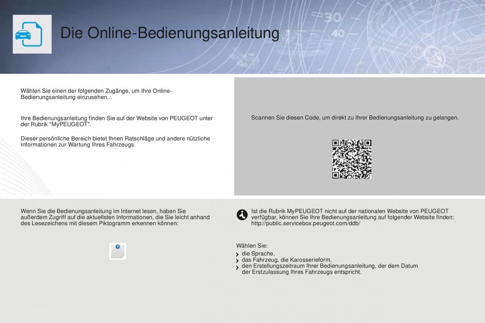Click the online manual car document icon

point(32,34)
